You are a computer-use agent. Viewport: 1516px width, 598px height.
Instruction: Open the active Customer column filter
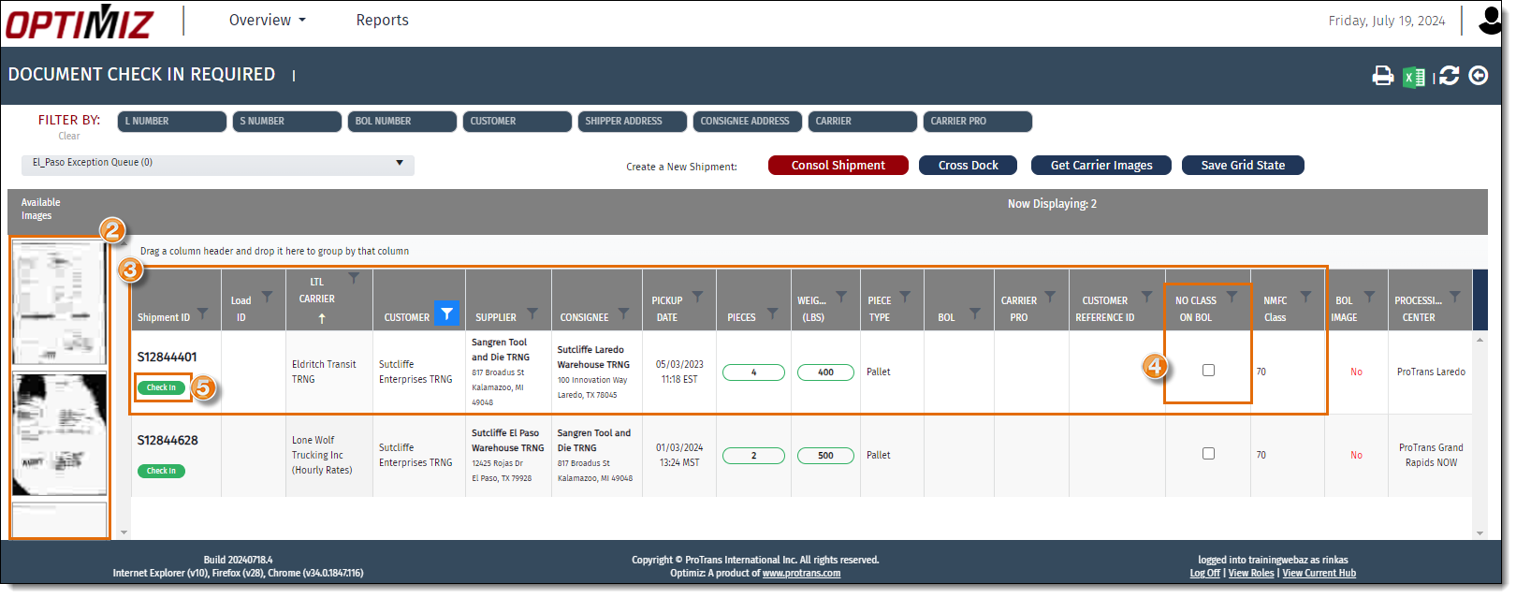coord(446,314)
